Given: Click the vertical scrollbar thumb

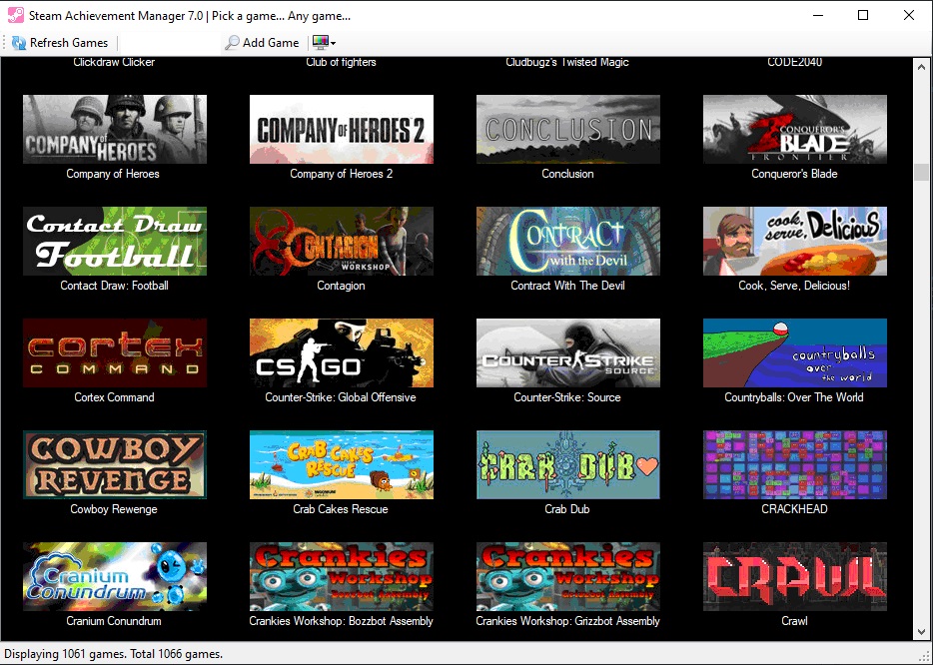Looking at the screenshot, I should click(921, 173).
